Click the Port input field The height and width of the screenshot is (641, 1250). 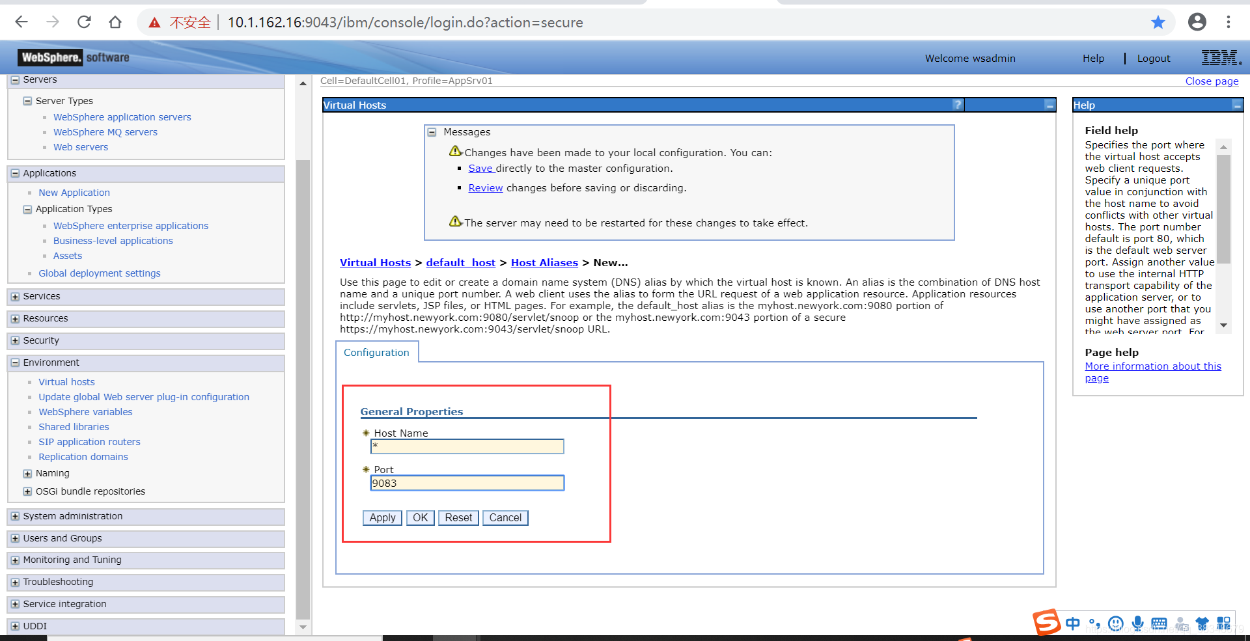pyautogui.click(x=467, y=483)
